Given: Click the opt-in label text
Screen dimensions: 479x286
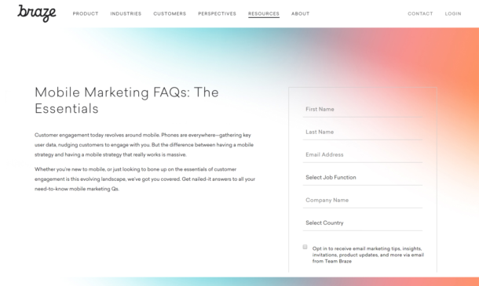Looking at the screenshot, I should tap(368, 255).
